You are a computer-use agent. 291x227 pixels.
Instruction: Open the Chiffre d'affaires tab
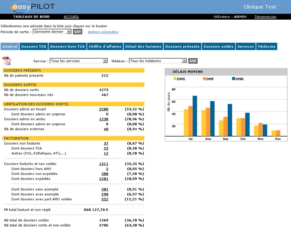tap(104, 47)
